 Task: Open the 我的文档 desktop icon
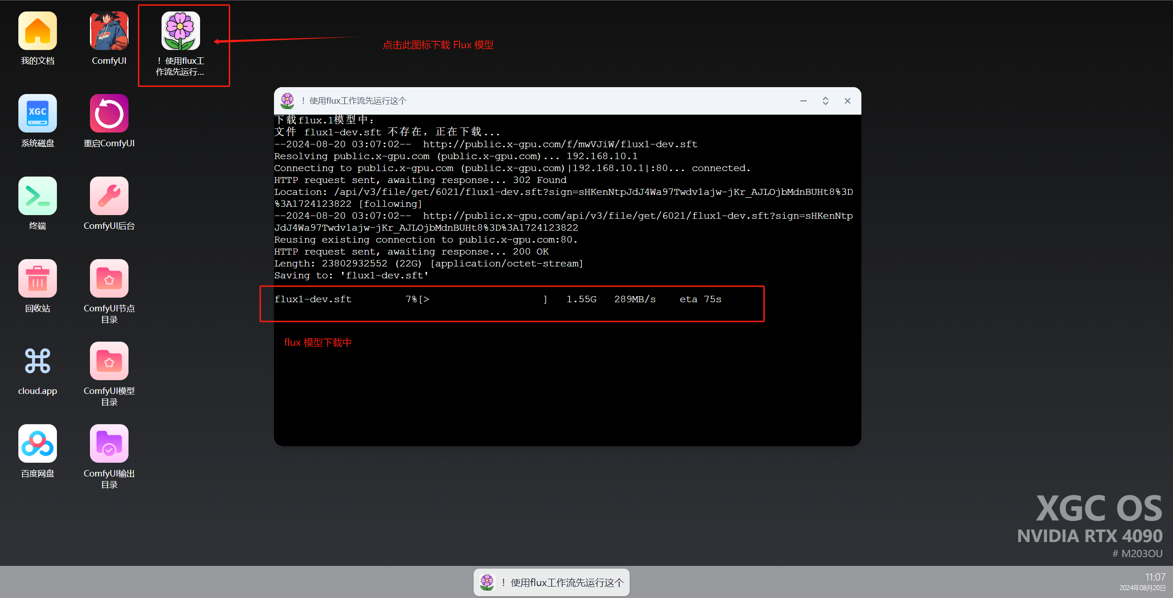(x=38, y=31)
